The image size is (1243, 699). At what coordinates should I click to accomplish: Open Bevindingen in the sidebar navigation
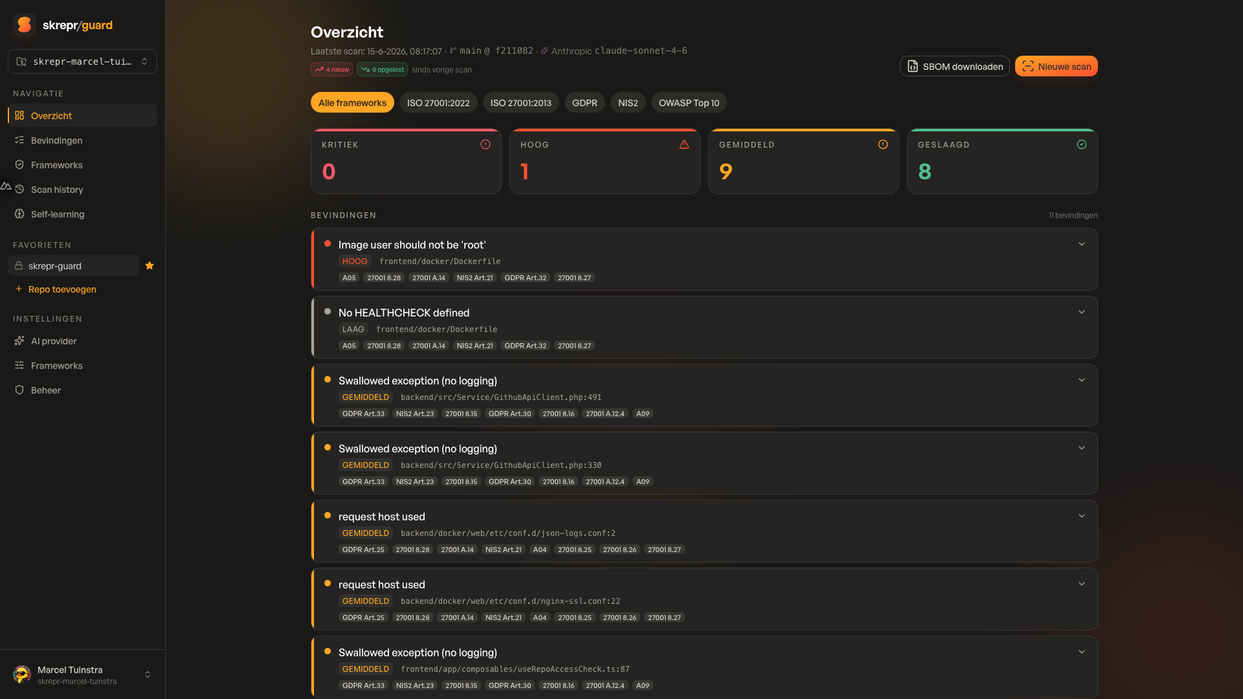(x=82, y=140)
